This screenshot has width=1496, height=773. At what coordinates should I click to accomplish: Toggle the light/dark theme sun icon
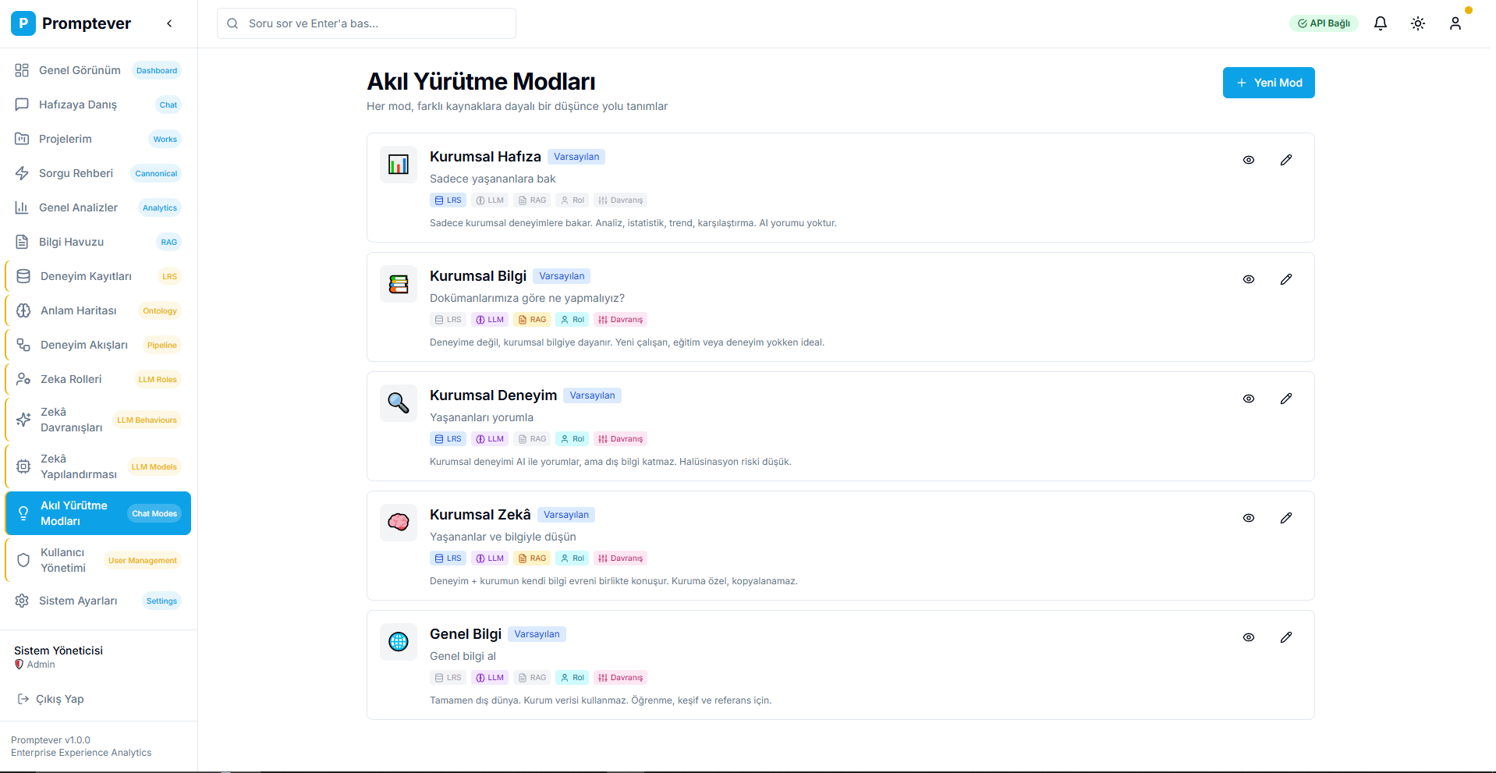tap(1417, 23)
